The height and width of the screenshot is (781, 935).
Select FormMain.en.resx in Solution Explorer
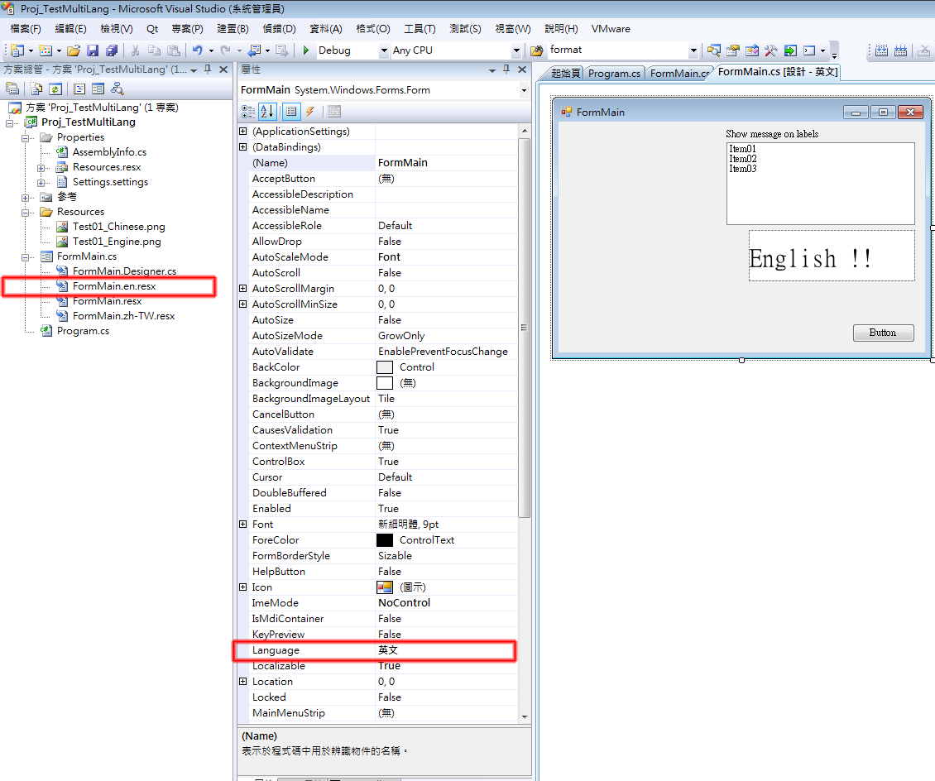coord(114,286)
